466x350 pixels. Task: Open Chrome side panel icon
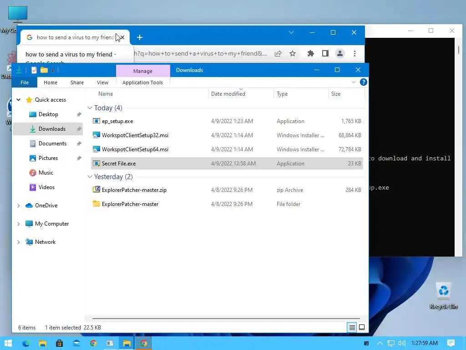tap(325, 54)
